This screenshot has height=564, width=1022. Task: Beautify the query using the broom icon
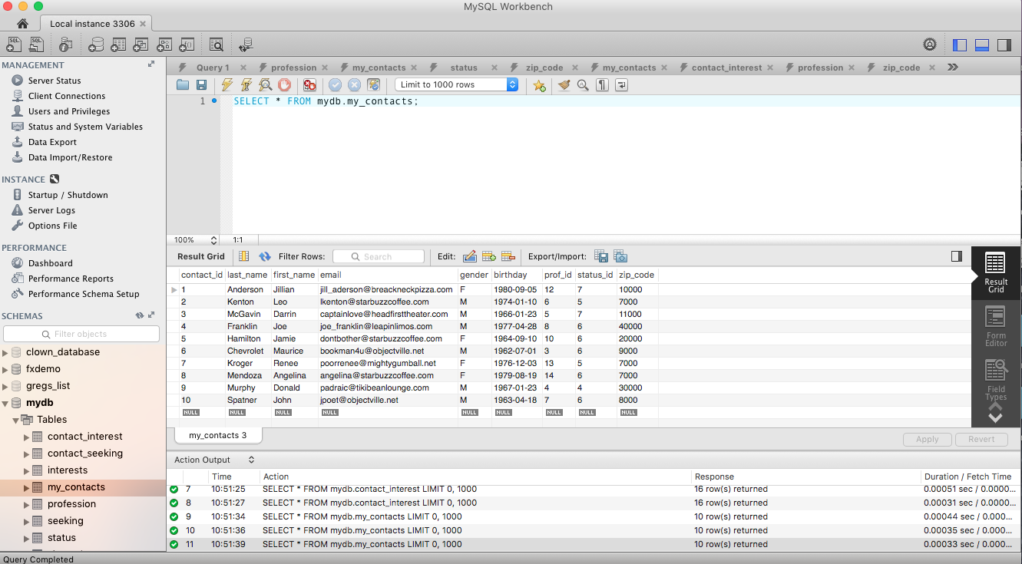[564, 85]
